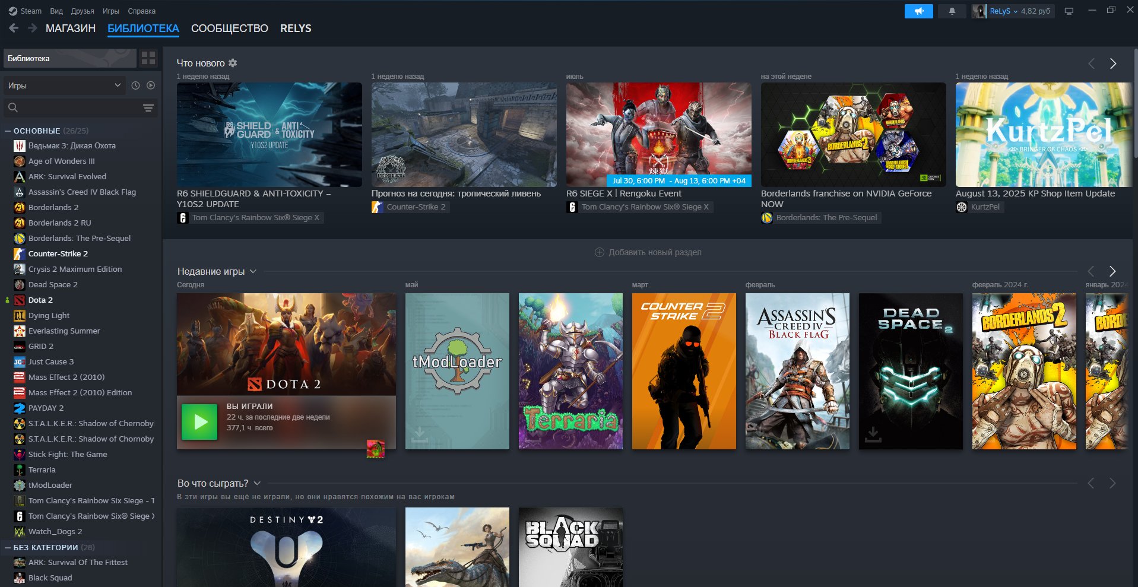This screenshot has height=587, width=1138.
Task: Open the notifications bell
Action: click(x=952, y=11)
